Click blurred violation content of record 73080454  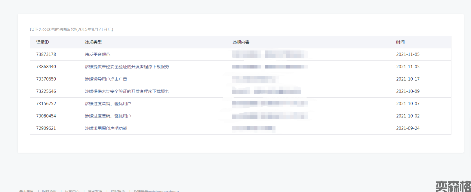point(270,116)
